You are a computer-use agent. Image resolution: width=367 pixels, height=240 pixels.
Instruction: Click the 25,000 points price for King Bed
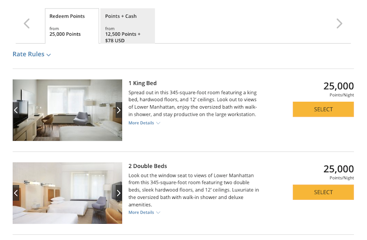tap(338, 86)
